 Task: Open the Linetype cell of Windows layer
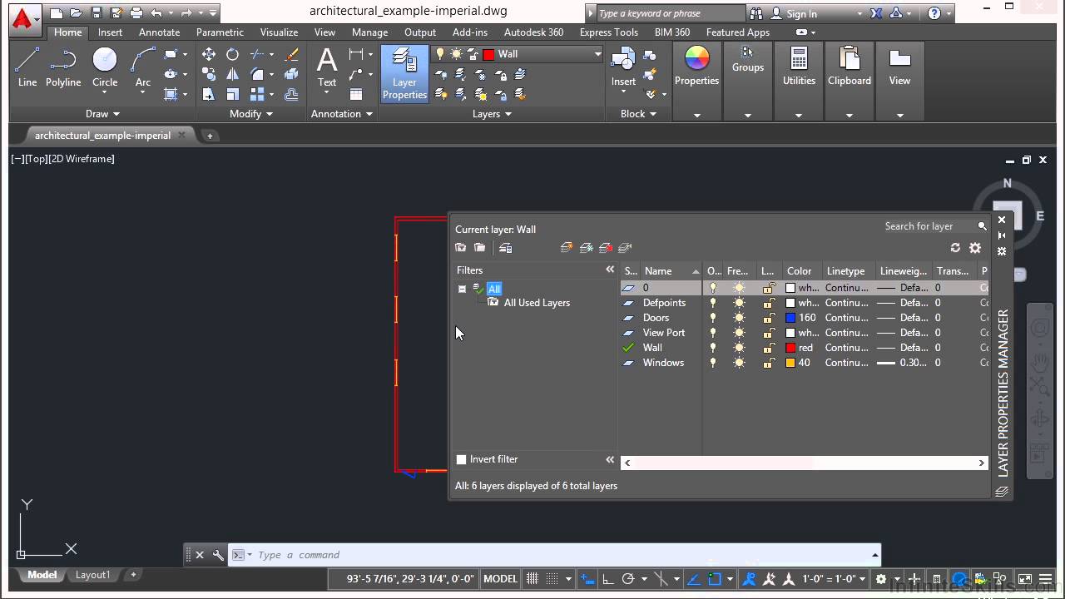click(x=847, y=363)
